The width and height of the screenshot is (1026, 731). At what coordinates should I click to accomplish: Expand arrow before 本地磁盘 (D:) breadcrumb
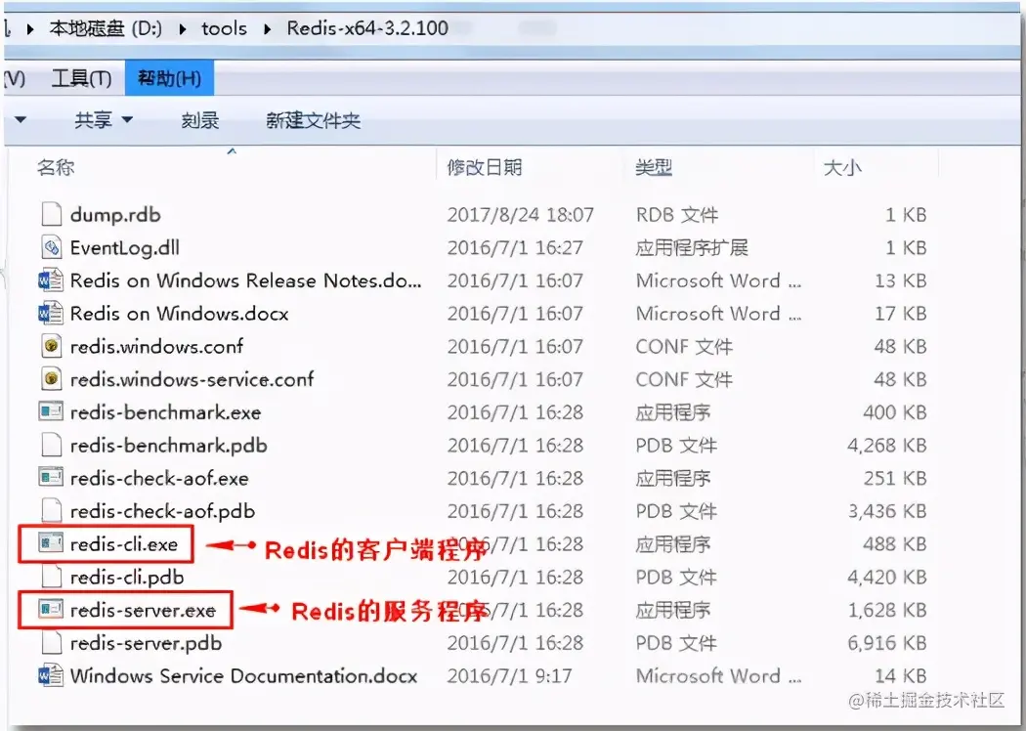30,29
